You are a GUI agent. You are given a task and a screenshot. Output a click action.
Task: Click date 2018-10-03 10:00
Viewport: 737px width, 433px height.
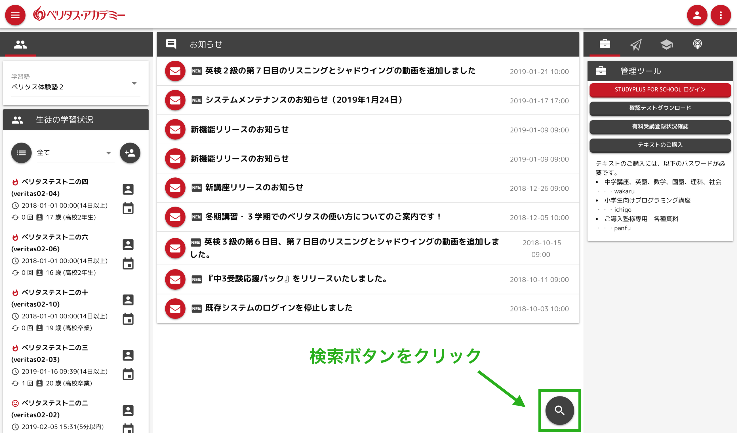(539, 309)
